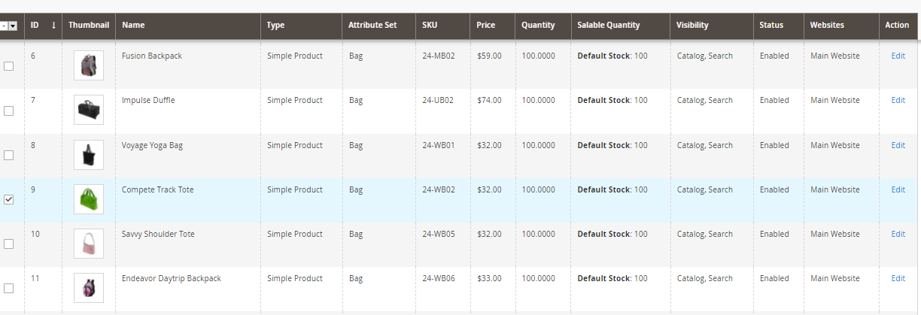Edit the Impulse Duffle product

pos(898,100)
